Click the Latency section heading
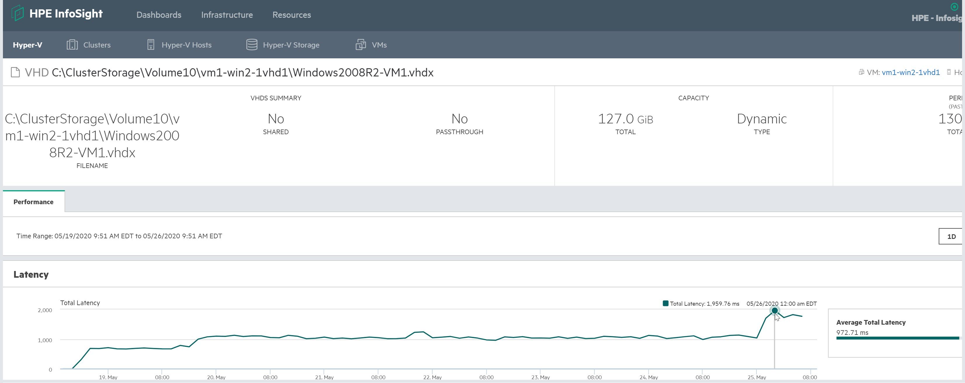965x383 pixels. pyautogui.click(x=31, y=274)
